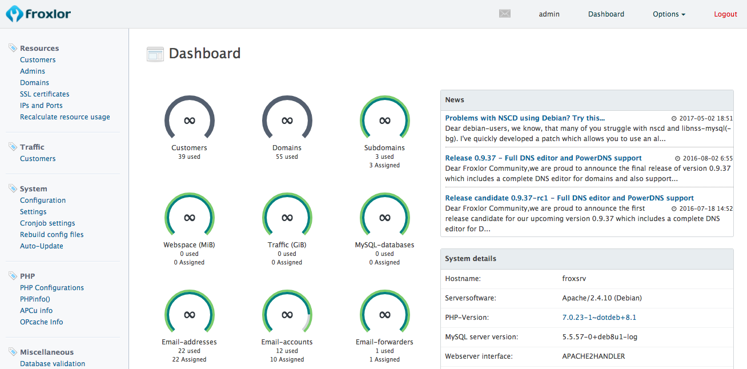Open PHP Configurations

(x=52, y=288)
